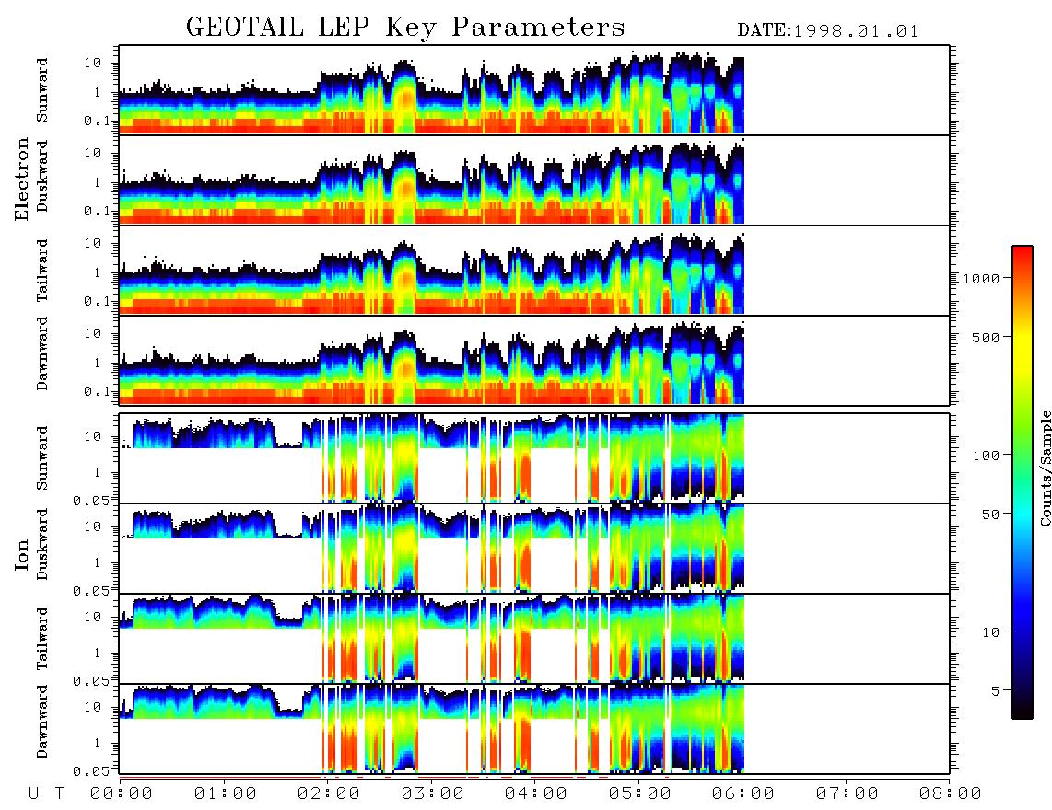
Task: Select the DATE:1998.01.01 label
Action: click(827, 31)
